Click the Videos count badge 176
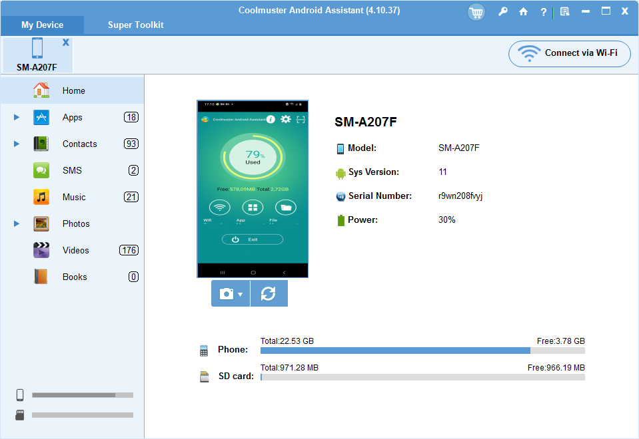The image size is (639, 439). (129, 250)
